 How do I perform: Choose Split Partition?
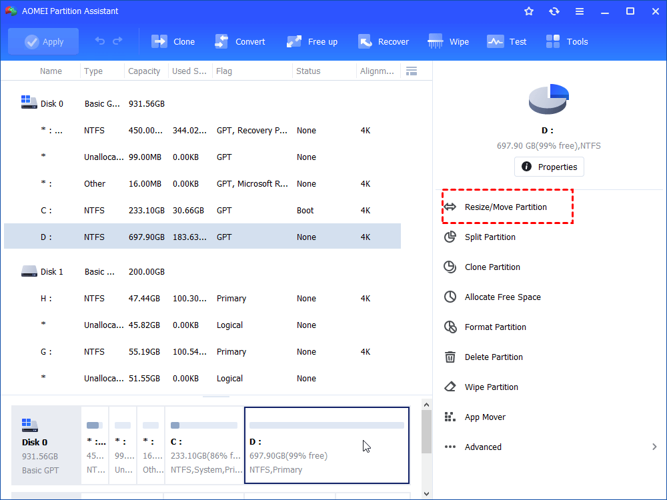(490, 237)
